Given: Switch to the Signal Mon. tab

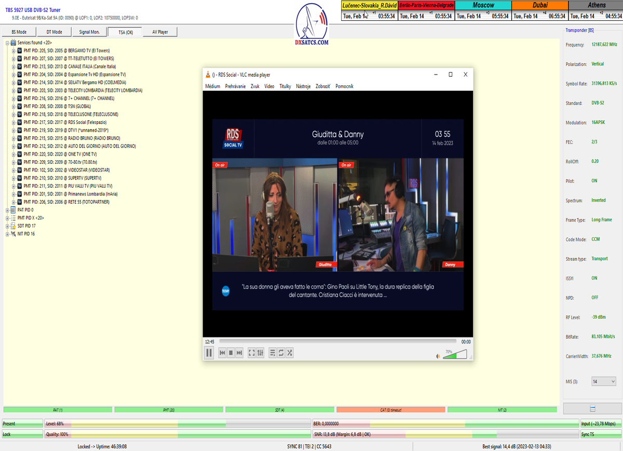Looking at the screenshot, I should 89,32.
